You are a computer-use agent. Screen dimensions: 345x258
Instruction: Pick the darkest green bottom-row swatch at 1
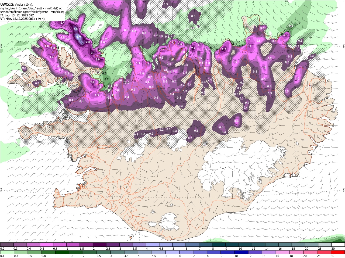(62, 252)
